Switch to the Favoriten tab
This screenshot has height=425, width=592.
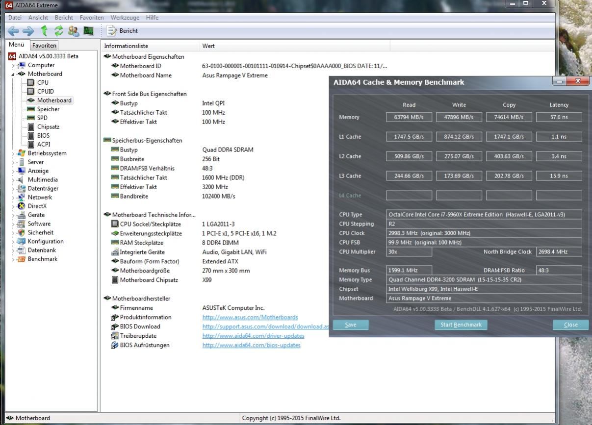point(44,45)
